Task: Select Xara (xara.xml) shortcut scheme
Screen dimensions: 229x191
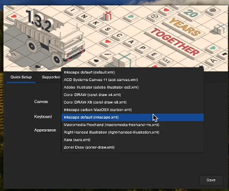Action: 132,140
